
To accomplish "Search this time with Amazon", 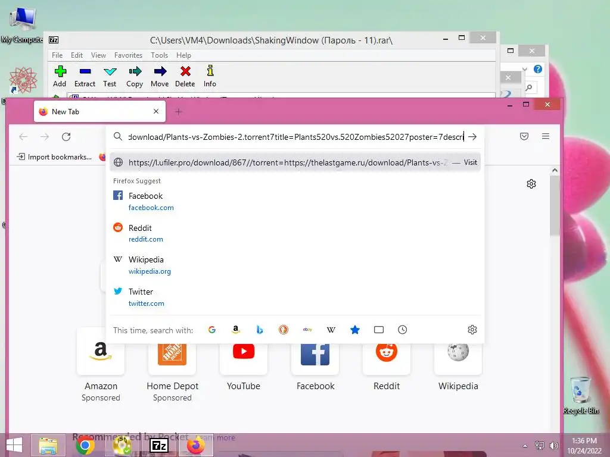I will 236,330.
